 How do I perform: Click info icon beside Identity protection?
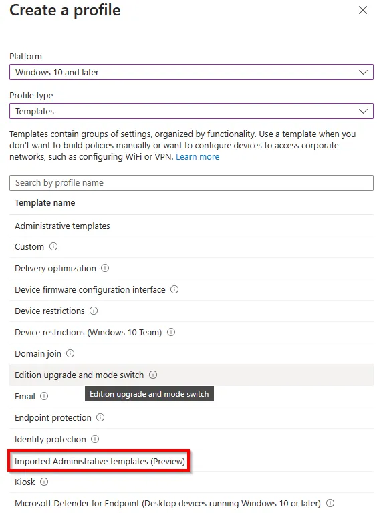point(95,439)
